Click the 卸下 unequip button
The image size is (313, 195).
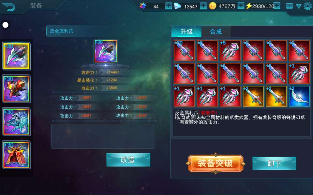(x=274, y=163)
